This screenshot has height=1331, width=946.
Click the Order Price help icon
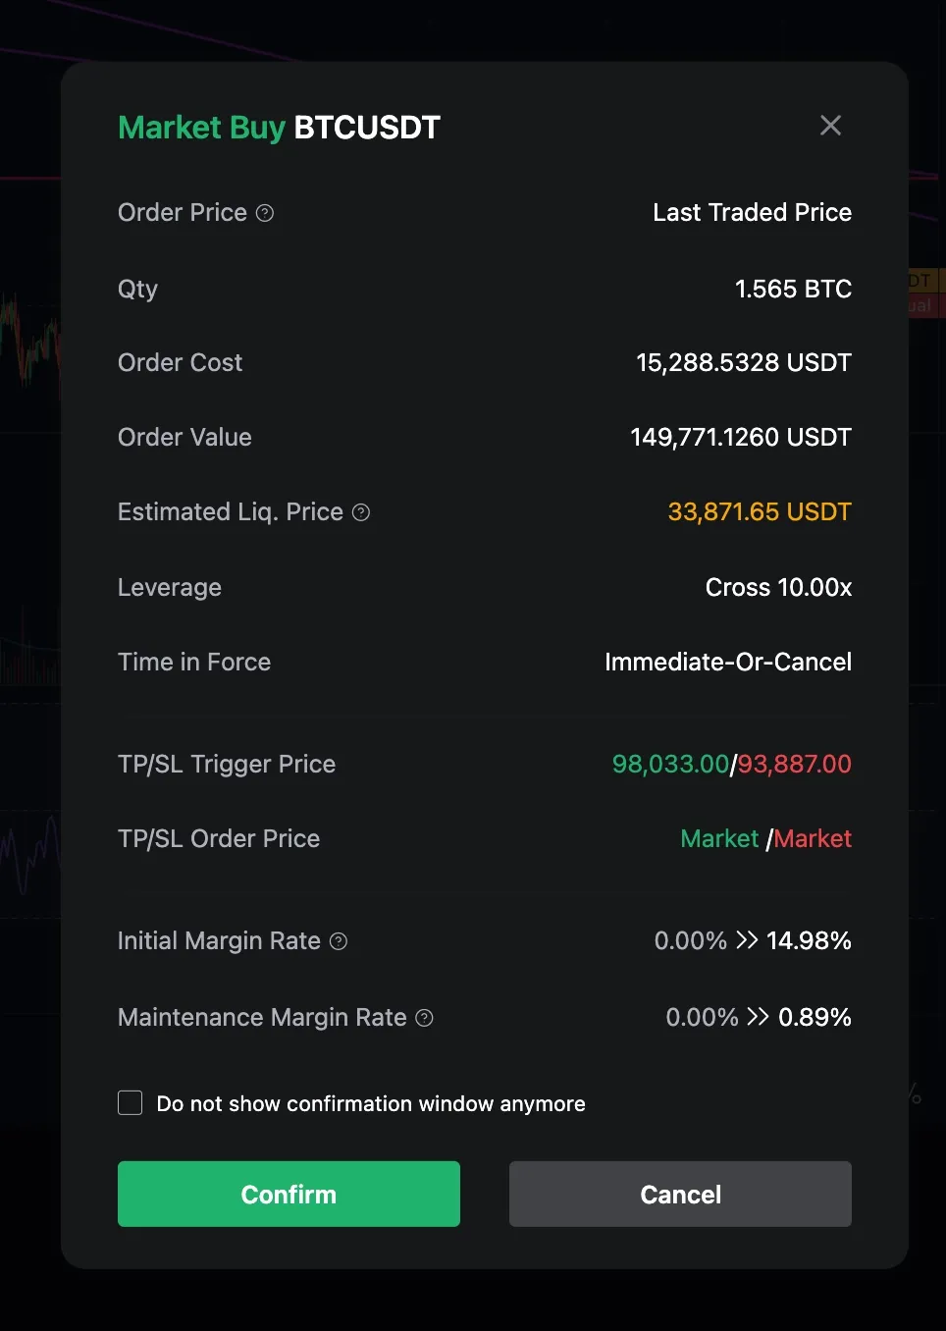click(265, 213)
